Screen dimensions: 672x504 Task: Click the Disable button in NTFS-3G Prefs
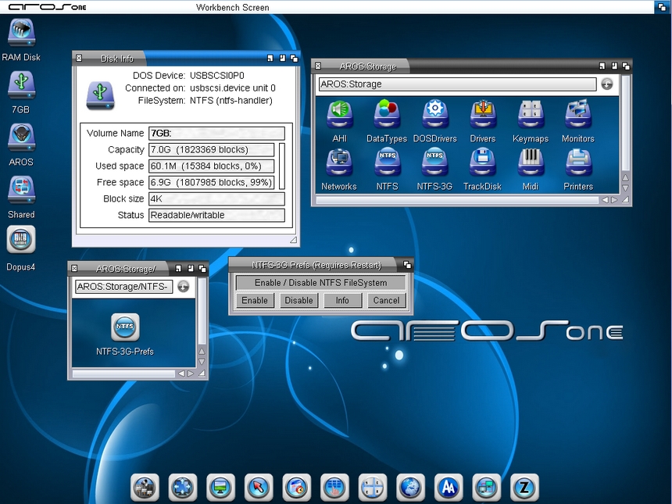coord(298,300)
